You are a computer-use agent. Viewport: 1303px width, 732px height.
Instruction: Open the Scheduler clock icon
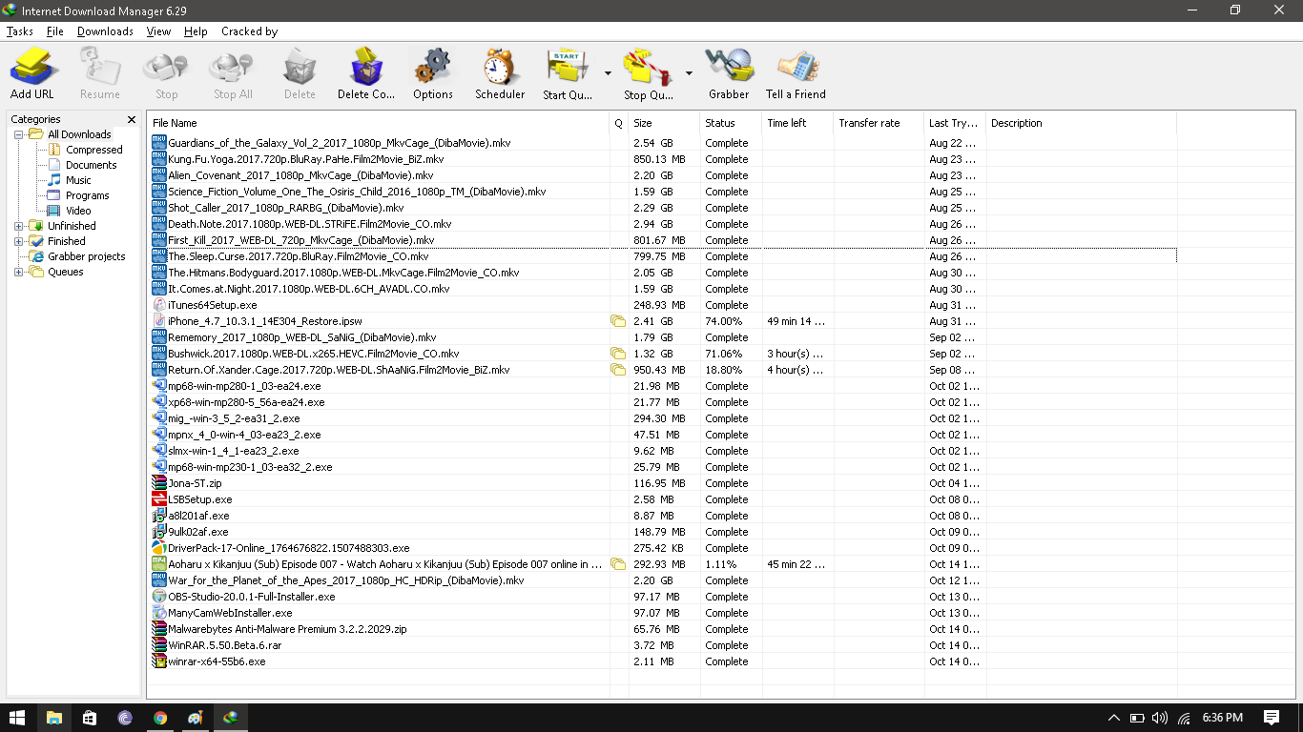pos(499,67)
